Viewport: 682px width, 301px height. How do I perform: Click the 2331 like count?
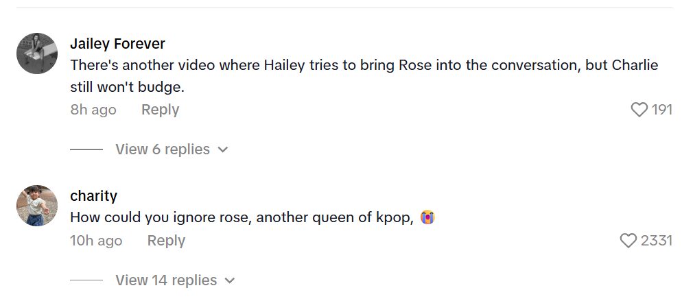(656, 241)
